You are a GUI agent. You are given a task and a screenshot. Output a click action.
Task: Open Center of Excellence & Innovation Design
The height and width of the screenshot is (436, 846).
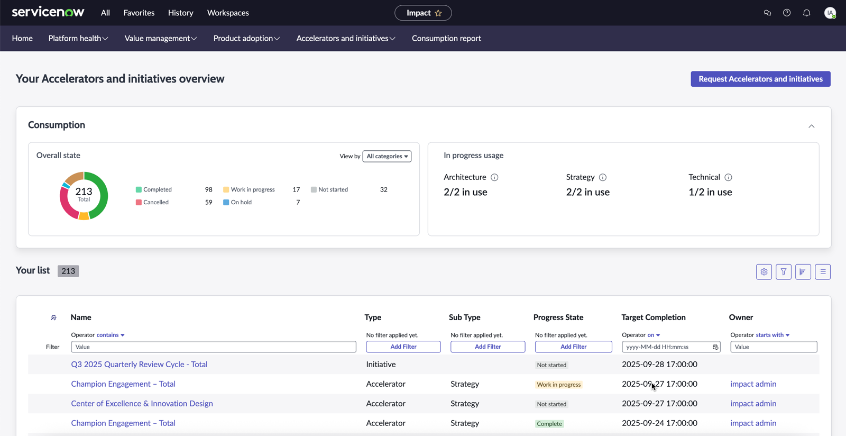tap(142, 403)
